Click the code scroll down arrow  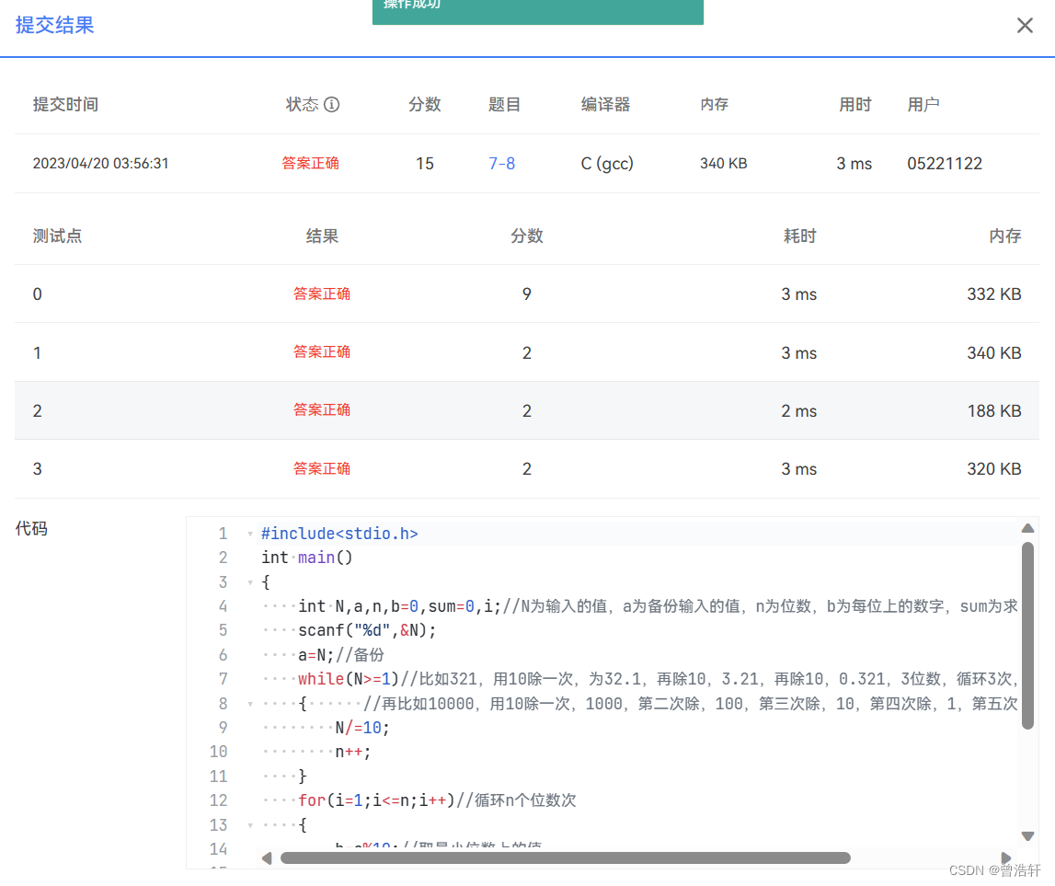tap(1027, 836)
